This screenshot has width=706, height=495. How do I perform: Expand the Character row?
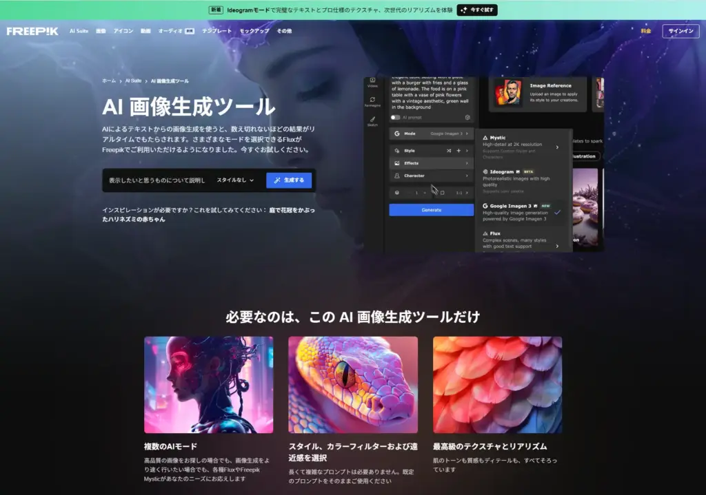point(432,176)
